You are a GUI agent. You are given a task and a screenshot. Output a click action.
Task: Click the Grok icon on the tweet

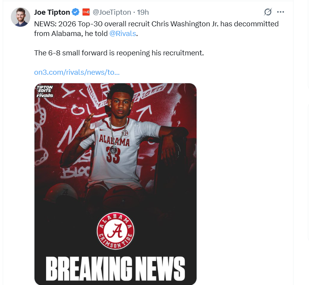pyautogui.click(x=268, y=12)
